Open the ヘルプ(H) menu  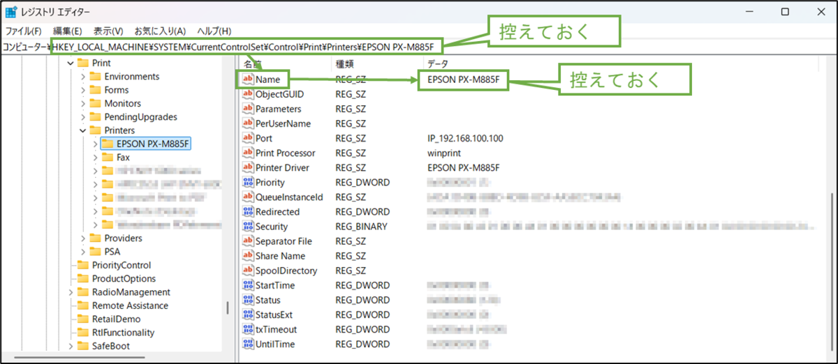click(x=214, y=31)
